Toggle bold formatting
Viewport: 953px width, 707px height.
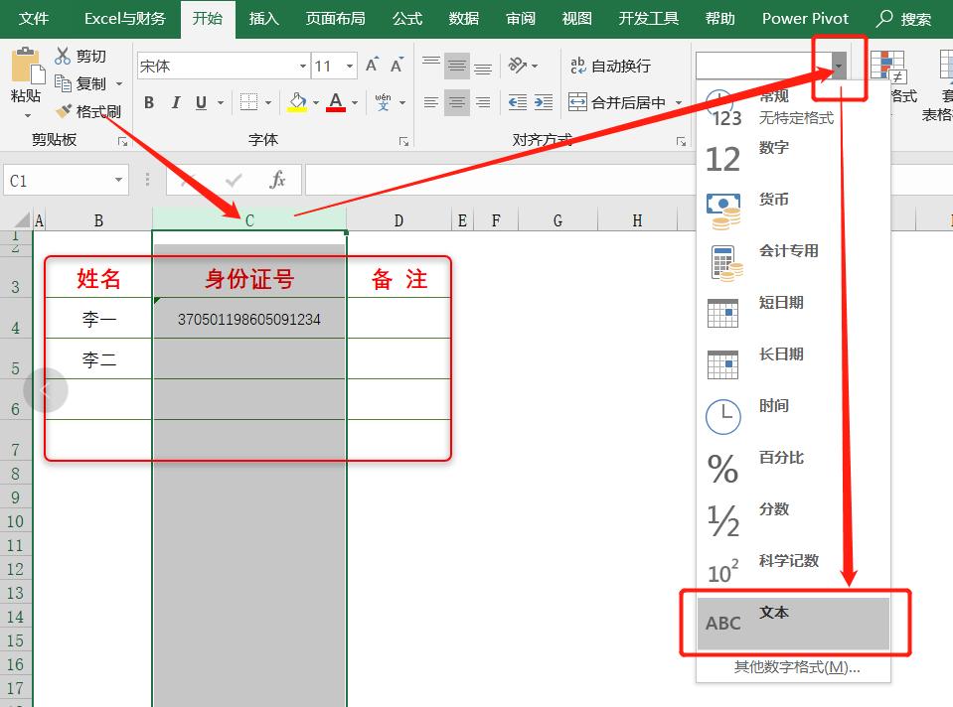(148, 102)
